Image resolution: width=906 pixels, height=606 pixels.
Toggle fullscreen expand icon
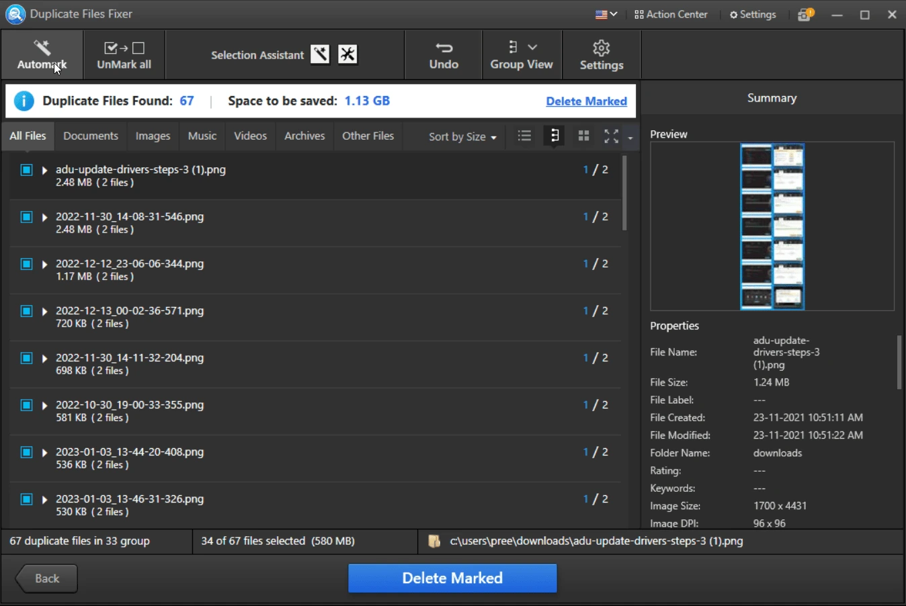tap(611, 136)
